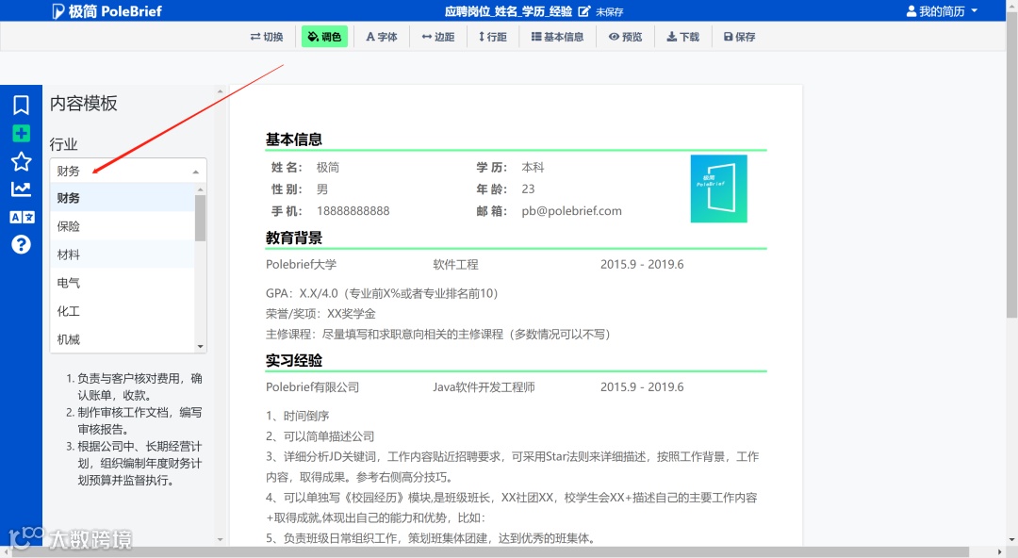Click the Java软件开发工程师 job title
The height and width of the screenshot is (558, 1018).
point(484,387)
